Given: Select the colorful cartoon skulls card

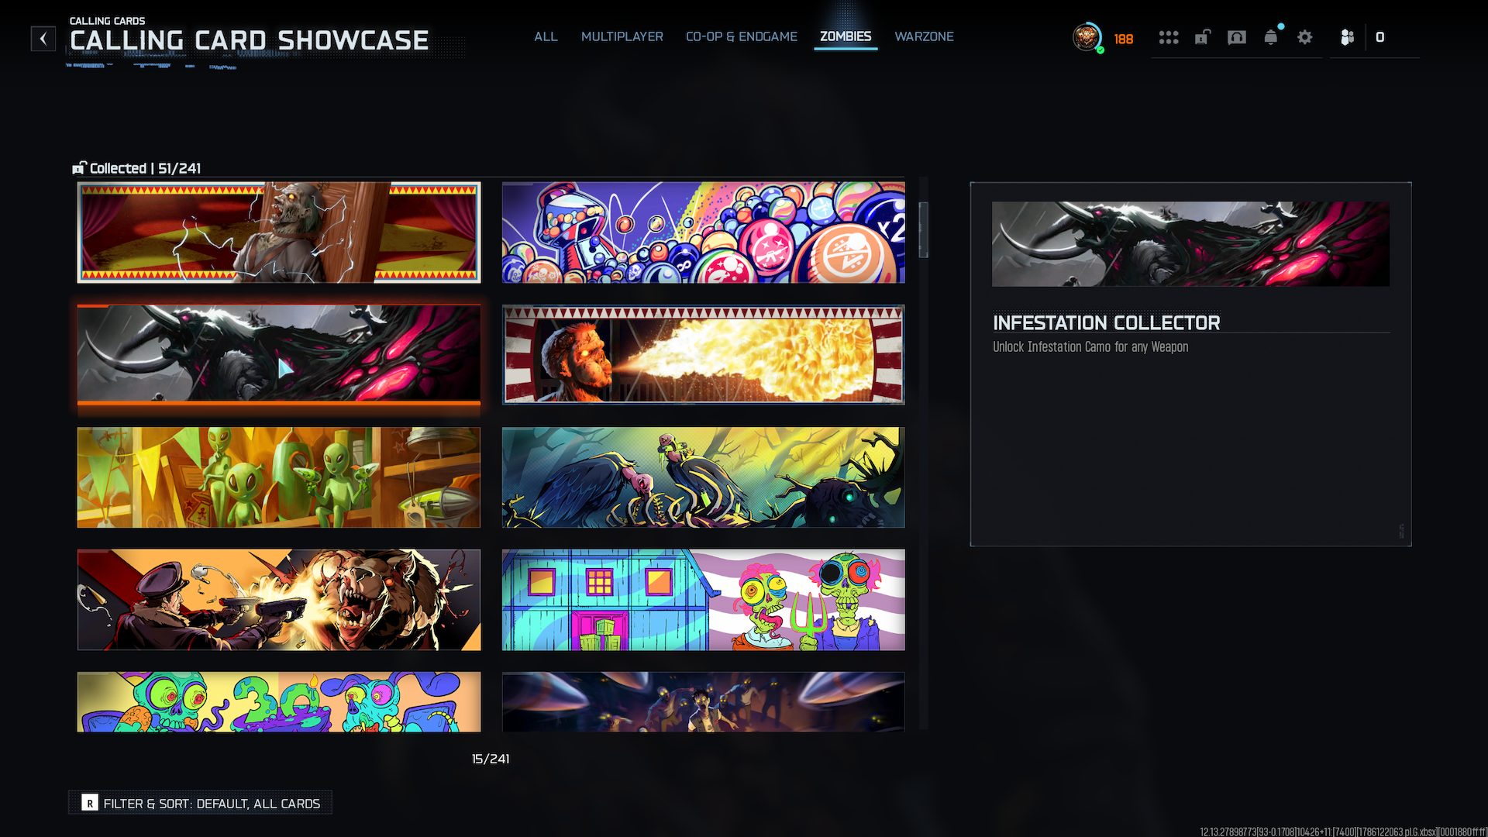Looking at the screenshot, I should (279, 702).
